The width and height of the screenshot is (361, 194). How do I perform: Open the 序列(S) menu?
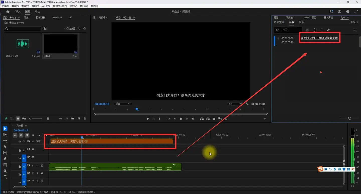pos(35,6)
